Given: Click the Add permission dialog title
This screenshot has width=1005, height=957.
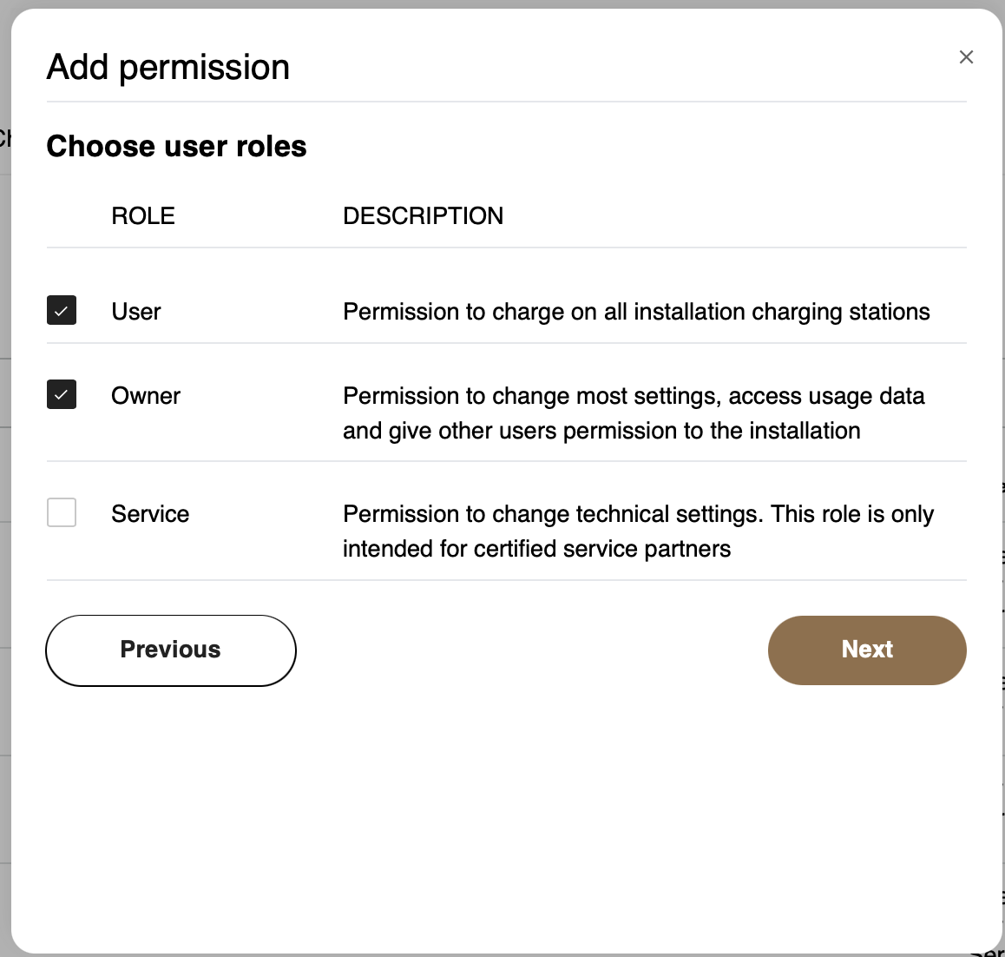Looking at the screenshot, I should (x=168, y=67).
